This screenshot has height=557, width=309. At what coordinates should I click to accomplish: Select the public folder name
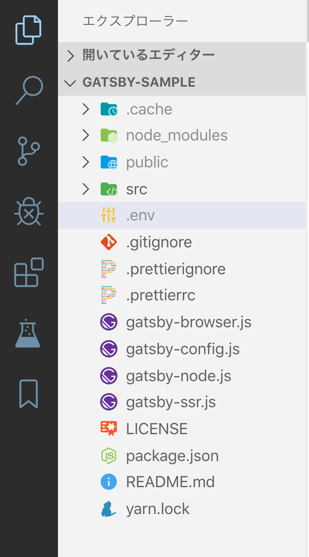coord(147,162)
